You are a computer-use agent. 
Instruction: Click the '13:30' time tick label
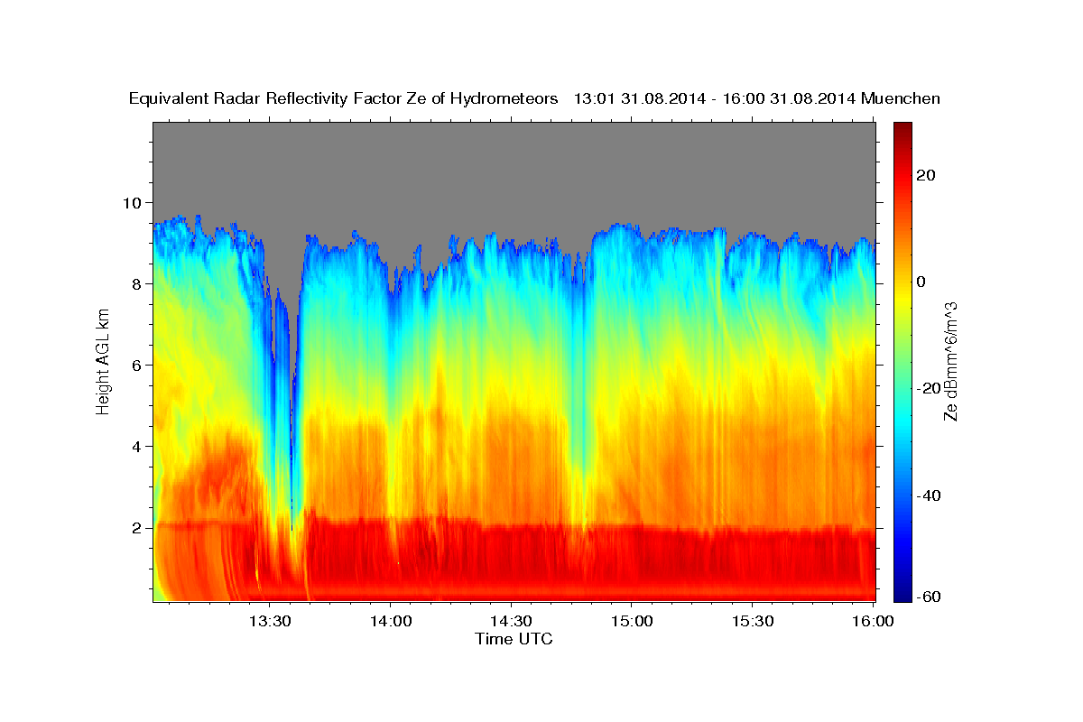[269, 621]
